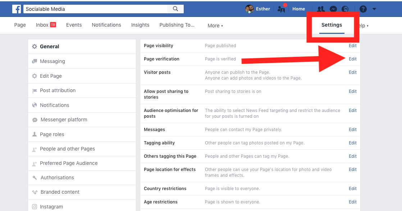
Task: Select the wrench icon beside Authorisations
Action: click(34, 178)
